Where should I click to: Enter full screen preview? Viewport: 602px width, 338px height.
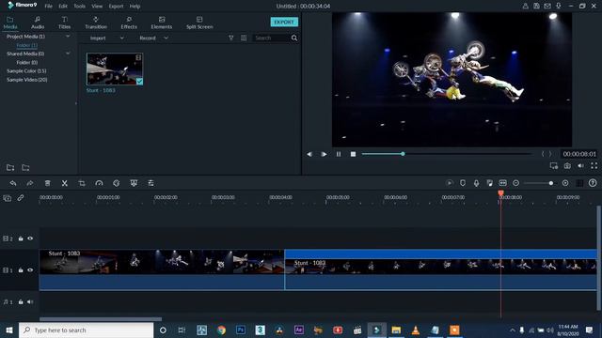[x=594, y=165]
